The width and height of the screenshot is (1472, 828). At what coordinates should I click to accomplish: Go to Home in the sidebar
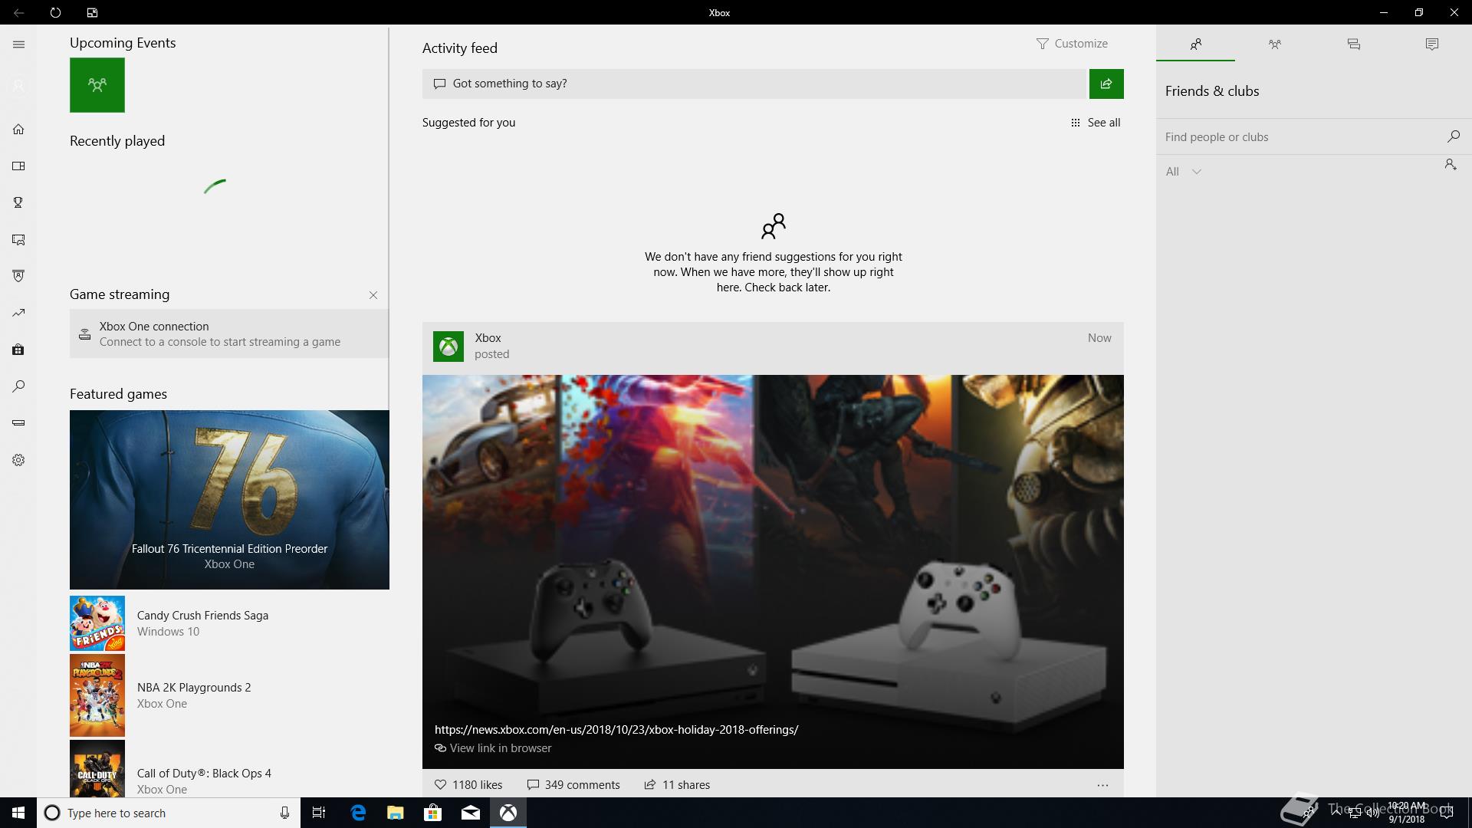(18, 130)
